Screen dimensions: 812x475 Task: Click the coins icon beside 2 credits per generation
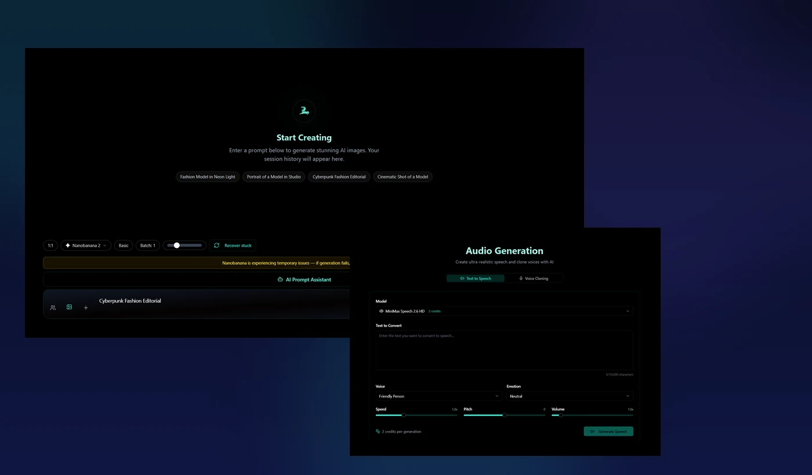tap(378, 432)
